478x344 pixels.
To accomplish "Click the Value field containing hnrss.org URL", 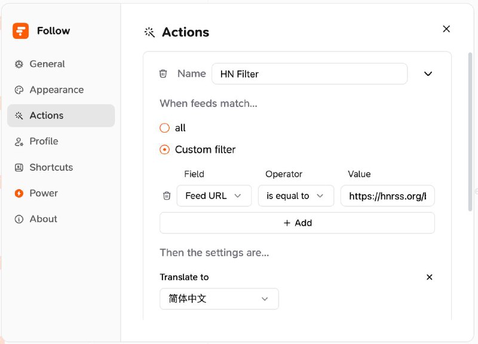I will click(387, 196).
